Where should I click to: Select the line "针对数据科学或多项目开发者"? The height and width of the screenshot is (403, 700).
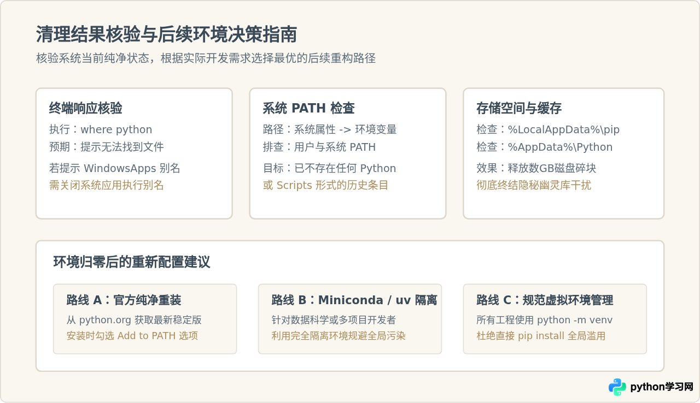point(334,320)
